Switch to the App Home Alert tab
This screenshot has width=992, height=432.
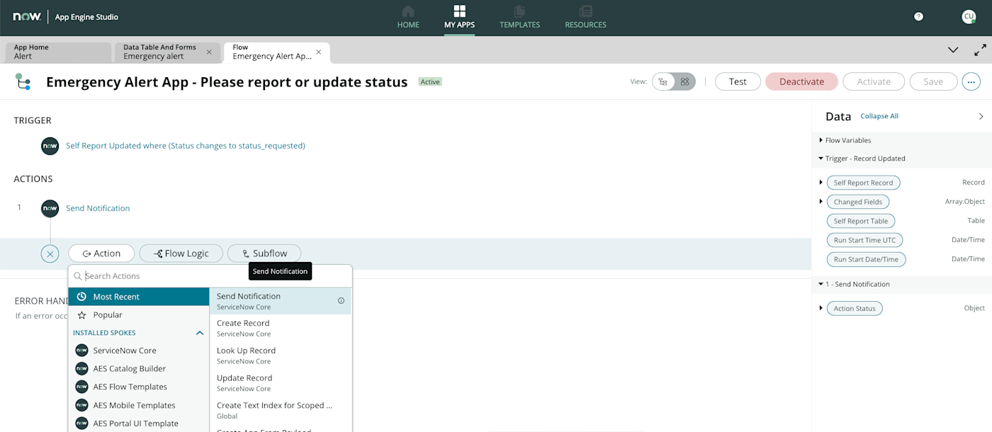pyautogui.click(x=58, y=52)
